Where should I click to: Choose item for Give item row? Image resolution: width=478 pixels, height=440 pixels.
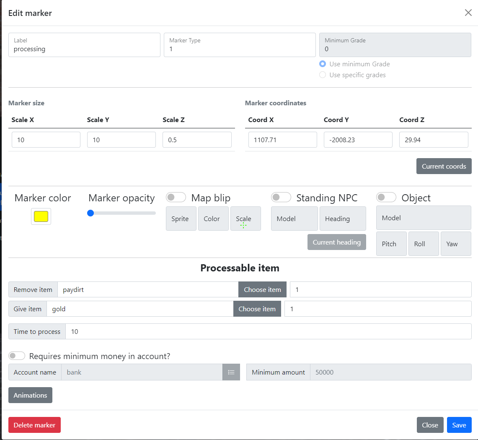(257, 309)
